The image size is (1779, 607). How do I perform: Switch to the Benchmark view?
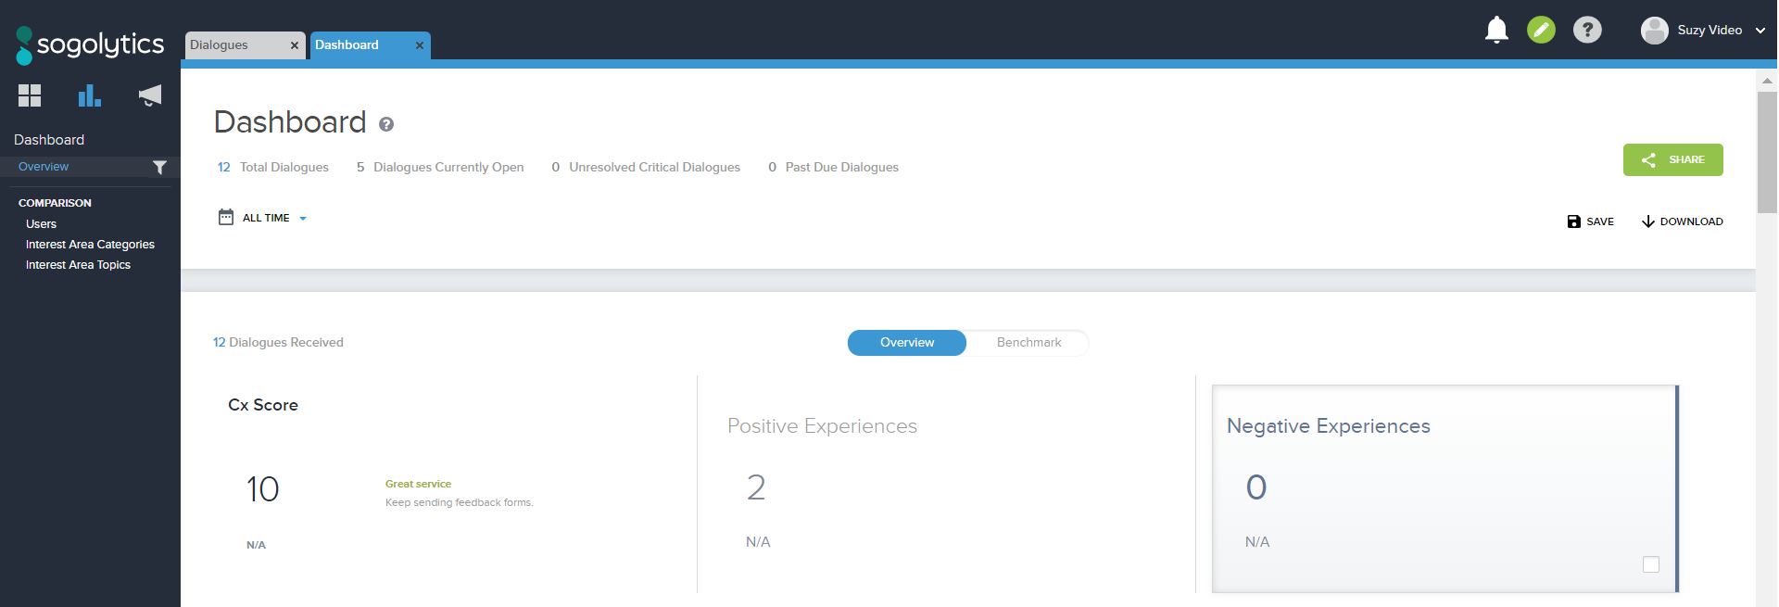click(1028, 343)
